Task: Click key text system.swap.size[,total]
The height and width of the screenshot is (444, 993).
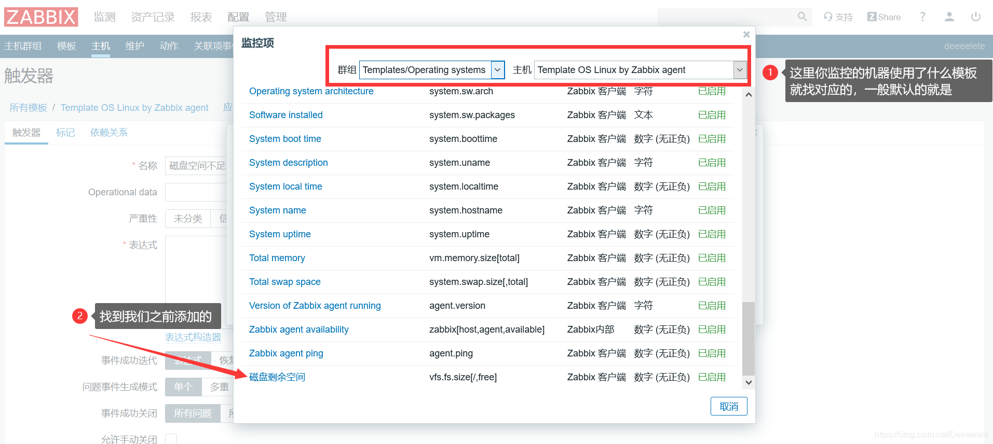Action: click(479, 282)
